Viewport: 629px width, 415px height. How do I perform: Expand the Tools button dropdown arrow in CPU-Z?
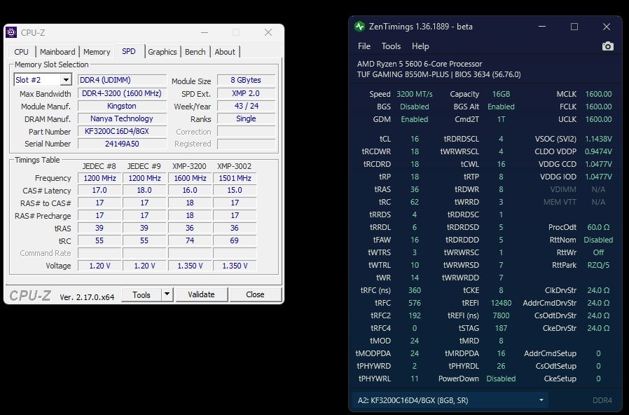(167, 294)
